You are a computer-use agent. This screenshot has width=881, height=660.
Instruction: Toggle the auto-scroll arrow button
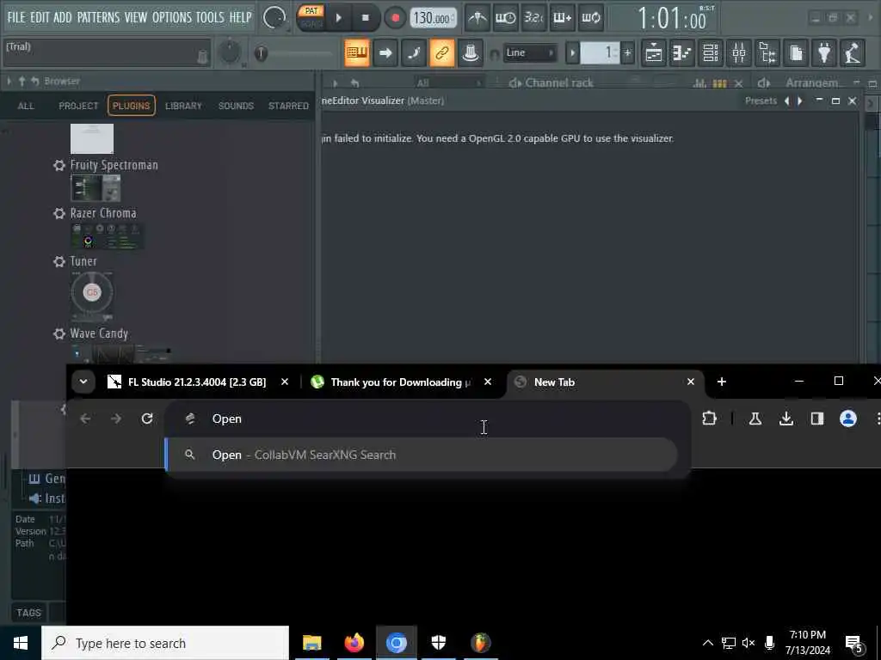(x=385, y=52)
